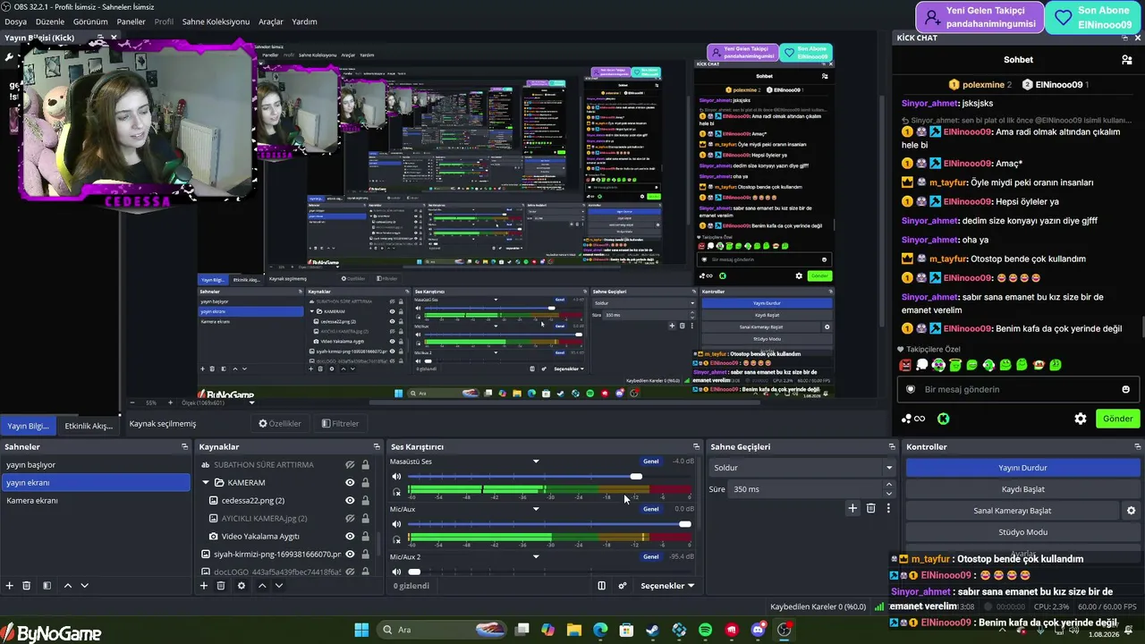Unlock the Video Yakalama Aygıtı source
The width and height of the screenshot is (1145, 644).
pos(365,537)
